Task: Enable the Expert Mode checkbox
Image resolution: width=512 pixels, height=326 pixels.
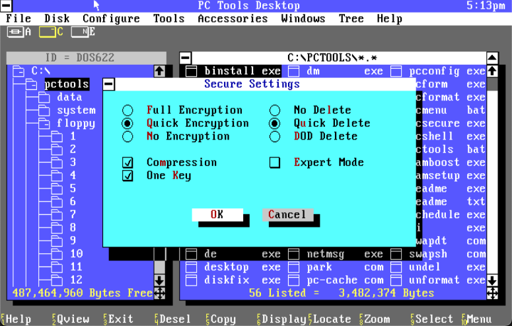Action: point(275,162)
